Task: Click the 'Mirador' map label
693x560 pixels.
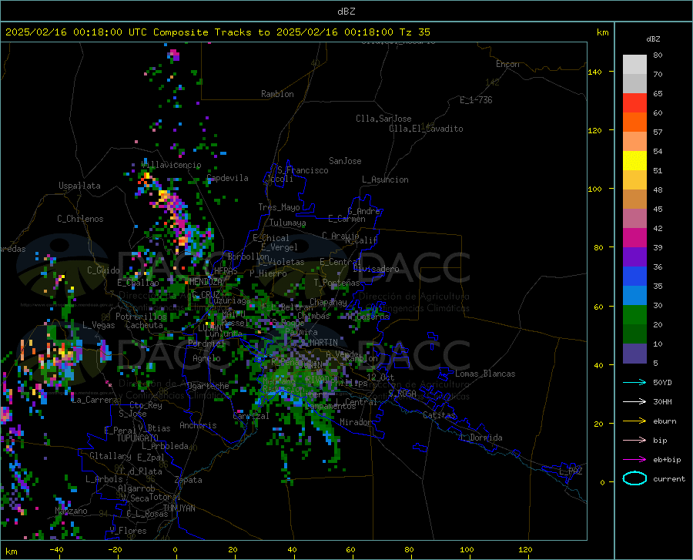Action: [355, 422]
